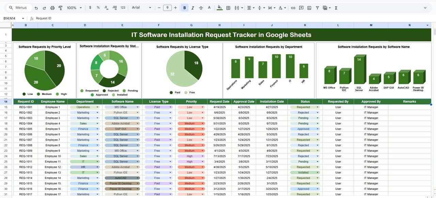Open the Menus search control
Screen dimensions: 436x198
point(18,7)
